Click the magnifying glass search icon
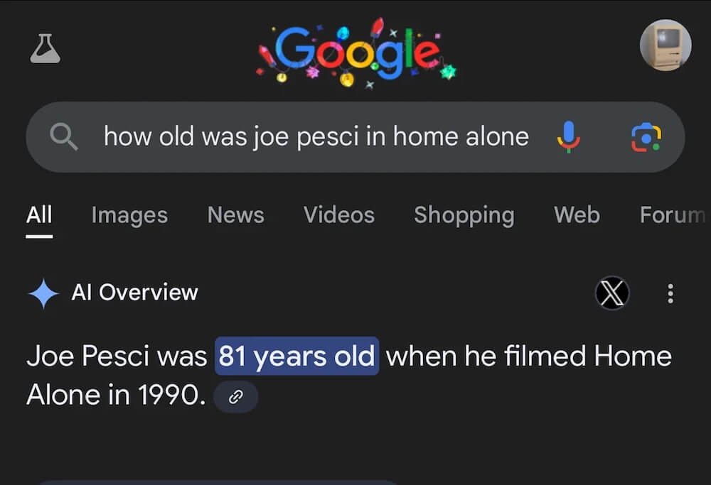Viewport: 711px width, 485px height. [x=64, y=136]
